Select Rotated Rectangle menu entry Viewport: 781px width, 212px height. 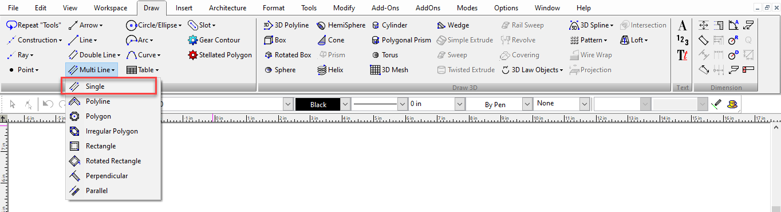pos(113,161)
